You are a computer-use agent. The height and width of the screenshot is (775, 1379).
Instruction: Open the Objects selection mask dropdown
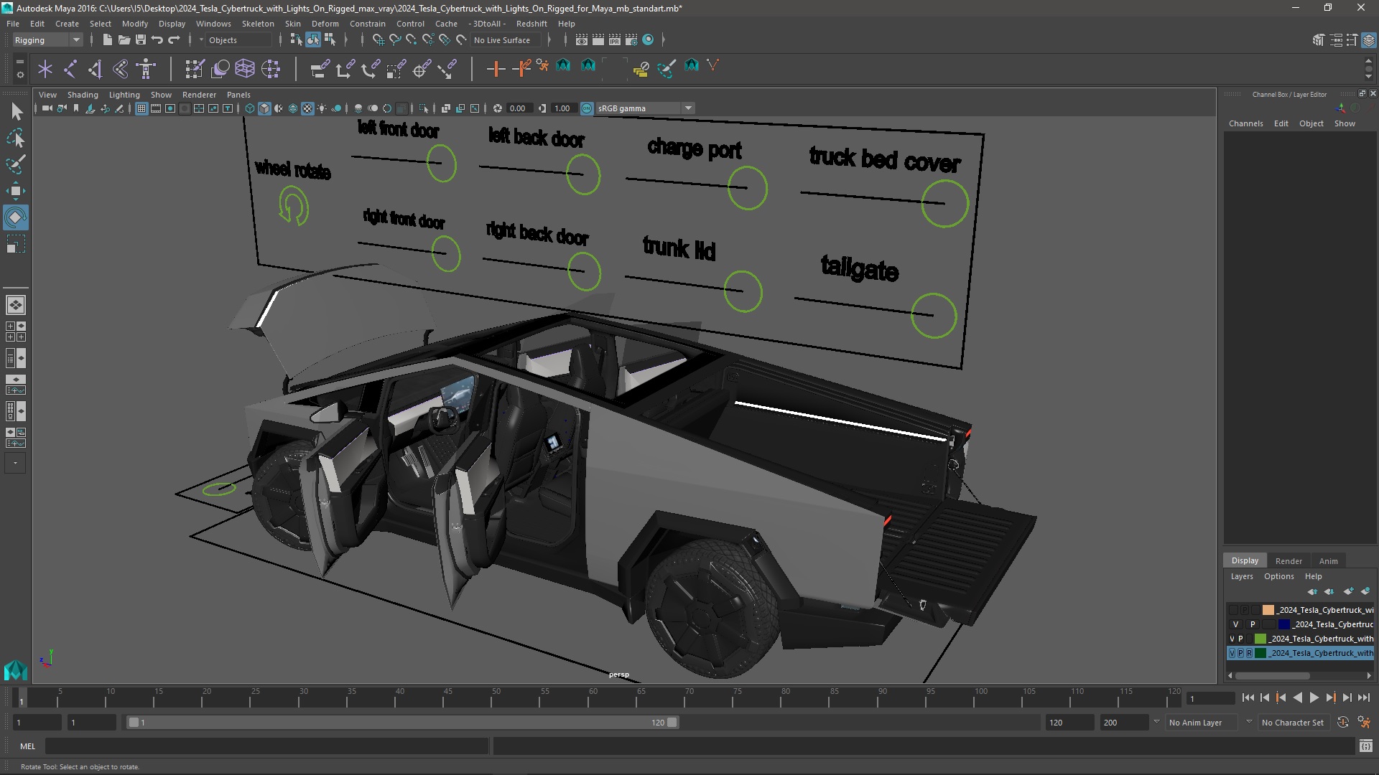click(x=239, y=40)
